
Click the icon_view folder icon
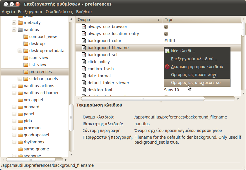26,58
